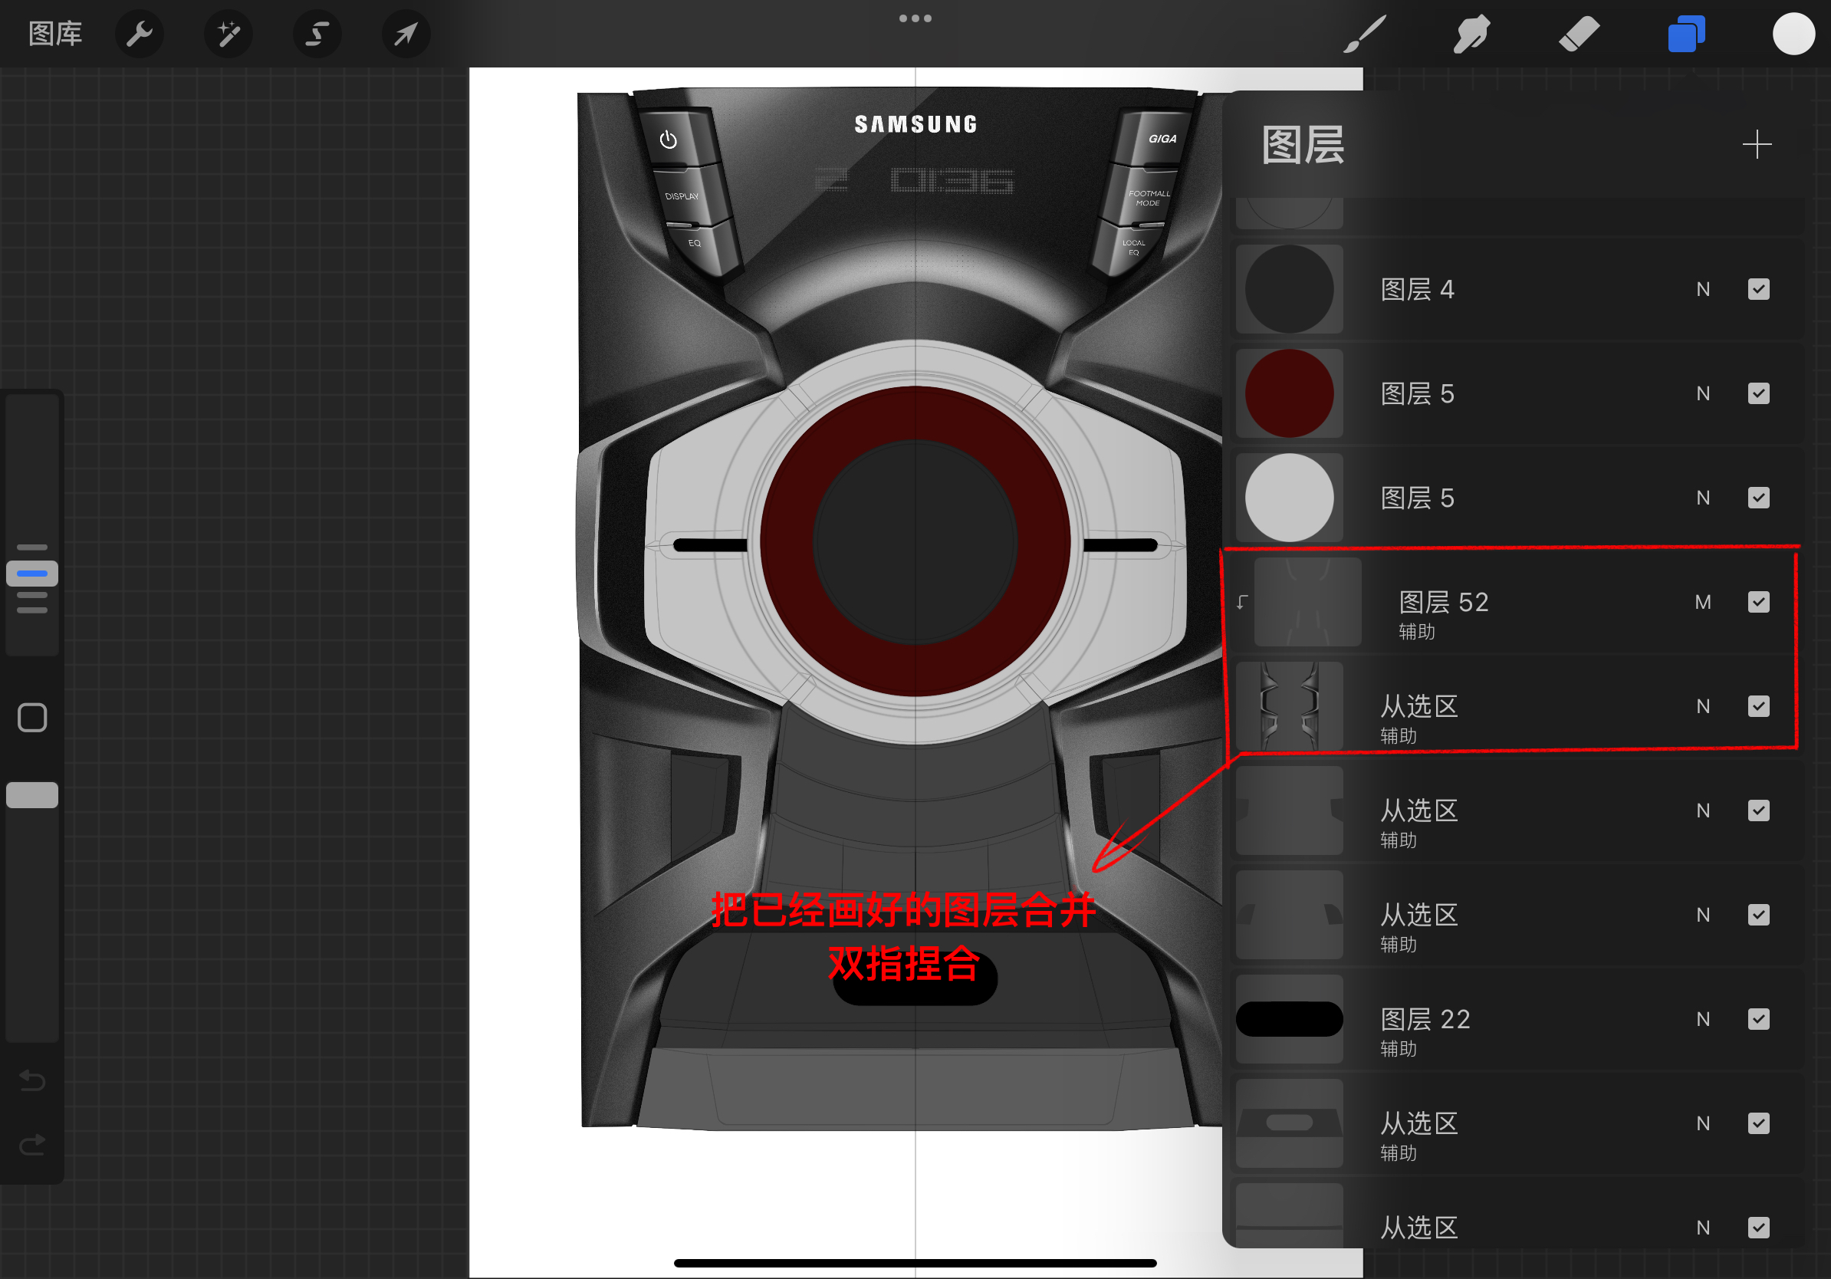Open the Adjustments magic wand tool

tap(228, 34)
